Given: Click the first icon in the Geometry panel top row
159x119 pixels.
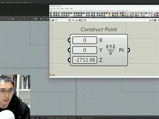Looking at the screenshot, I should coord(51,13).
